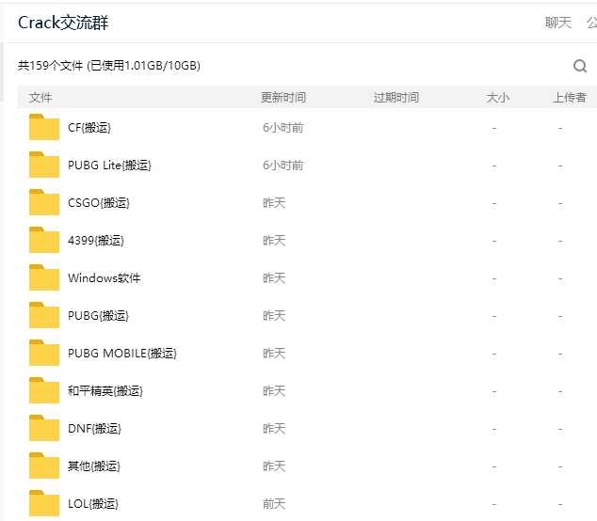Viewport: 597px width, 521px height.
Task: Switch to the 聊天 tab
Action: [558, 23]
